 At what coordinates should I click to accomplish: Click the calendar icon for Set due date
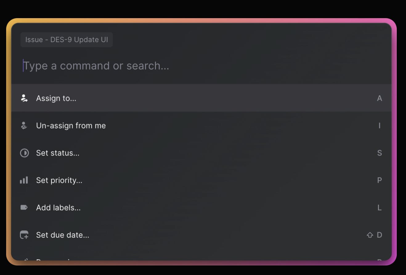(24, 235)
